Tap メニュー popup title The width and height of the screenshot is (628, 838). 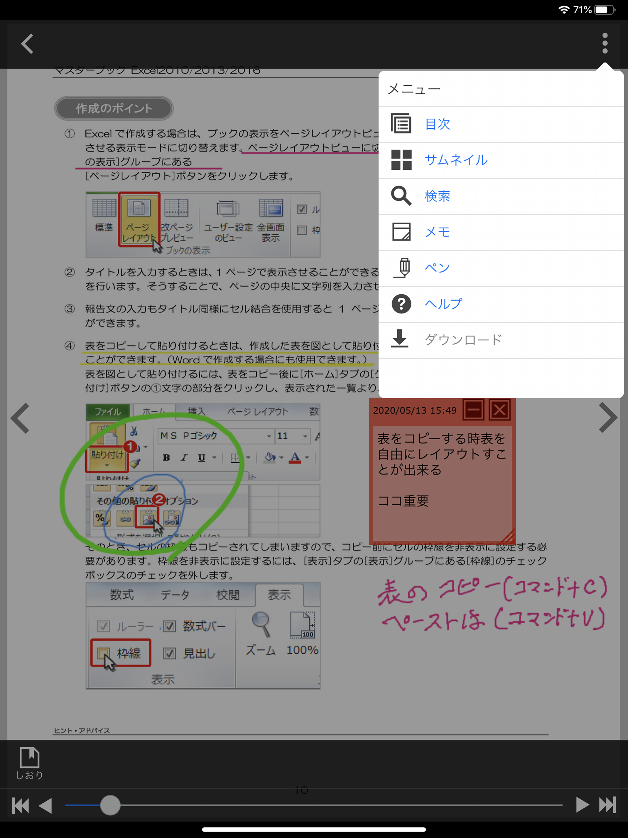pos(414,89)
